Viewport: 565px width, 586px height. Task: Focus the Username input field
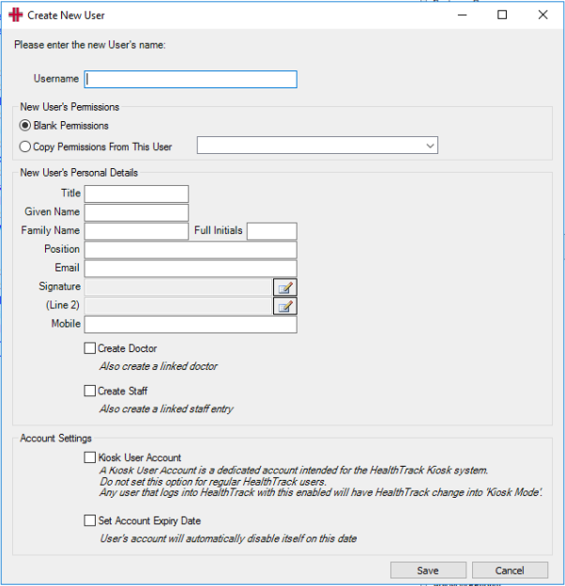pyautogui.click(x=191, y=80)
